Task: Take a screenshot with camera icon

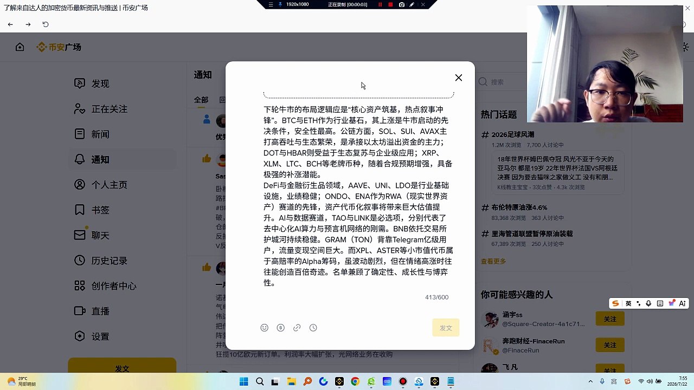Action: point(401,4)
